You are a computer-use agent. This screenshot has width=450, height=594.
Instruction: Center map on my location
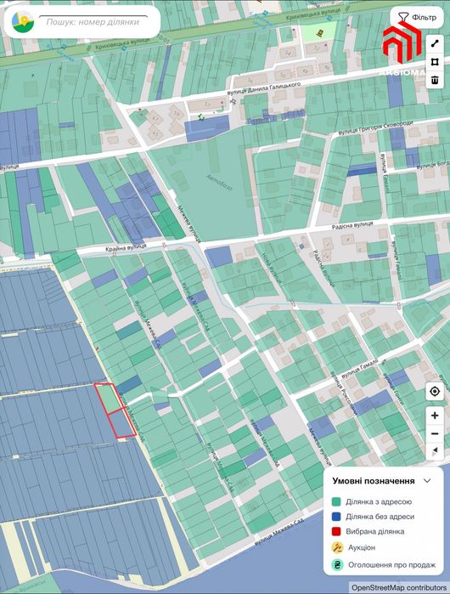(x=435, y=392)
